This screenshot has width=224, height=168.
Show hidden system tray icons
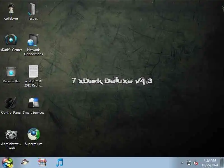(182, 163)
